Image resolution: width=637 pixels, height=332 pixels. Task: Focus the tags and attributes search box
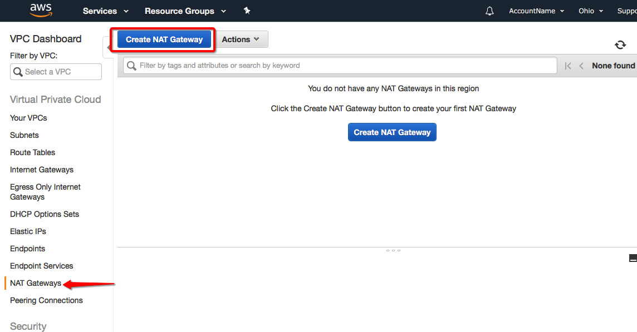(340, 66)
